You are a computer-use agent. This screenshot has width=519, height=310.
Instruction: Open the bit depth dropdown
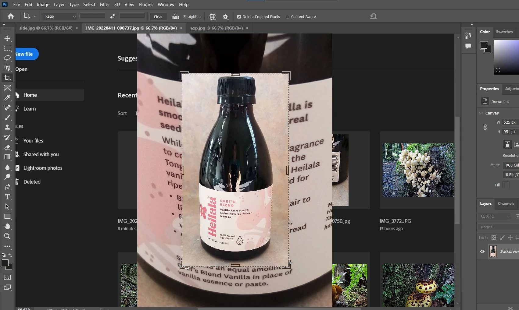coord(511,174)
